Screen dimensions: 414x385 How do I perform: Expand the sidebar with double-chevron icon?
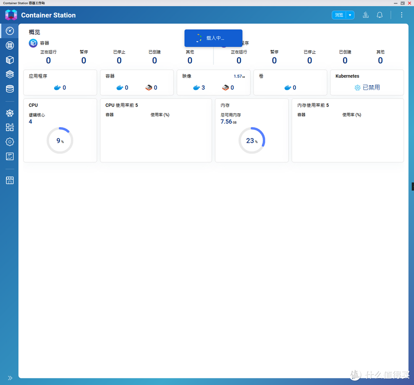tap(10, 378)
